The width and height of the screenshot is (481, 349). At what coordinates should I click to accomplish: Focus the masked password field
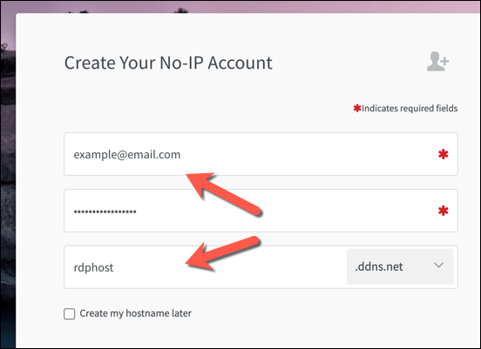click(261, 211)
